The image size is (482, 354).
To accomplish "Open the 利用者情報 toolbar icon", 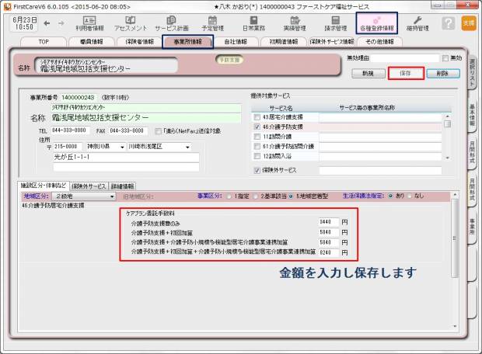I will point(89,23).
